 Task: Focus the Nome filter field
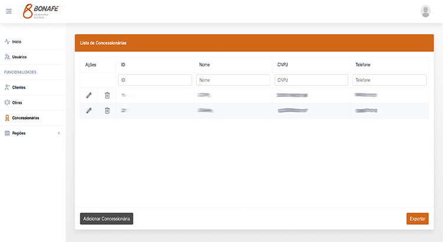pos(233,80)
